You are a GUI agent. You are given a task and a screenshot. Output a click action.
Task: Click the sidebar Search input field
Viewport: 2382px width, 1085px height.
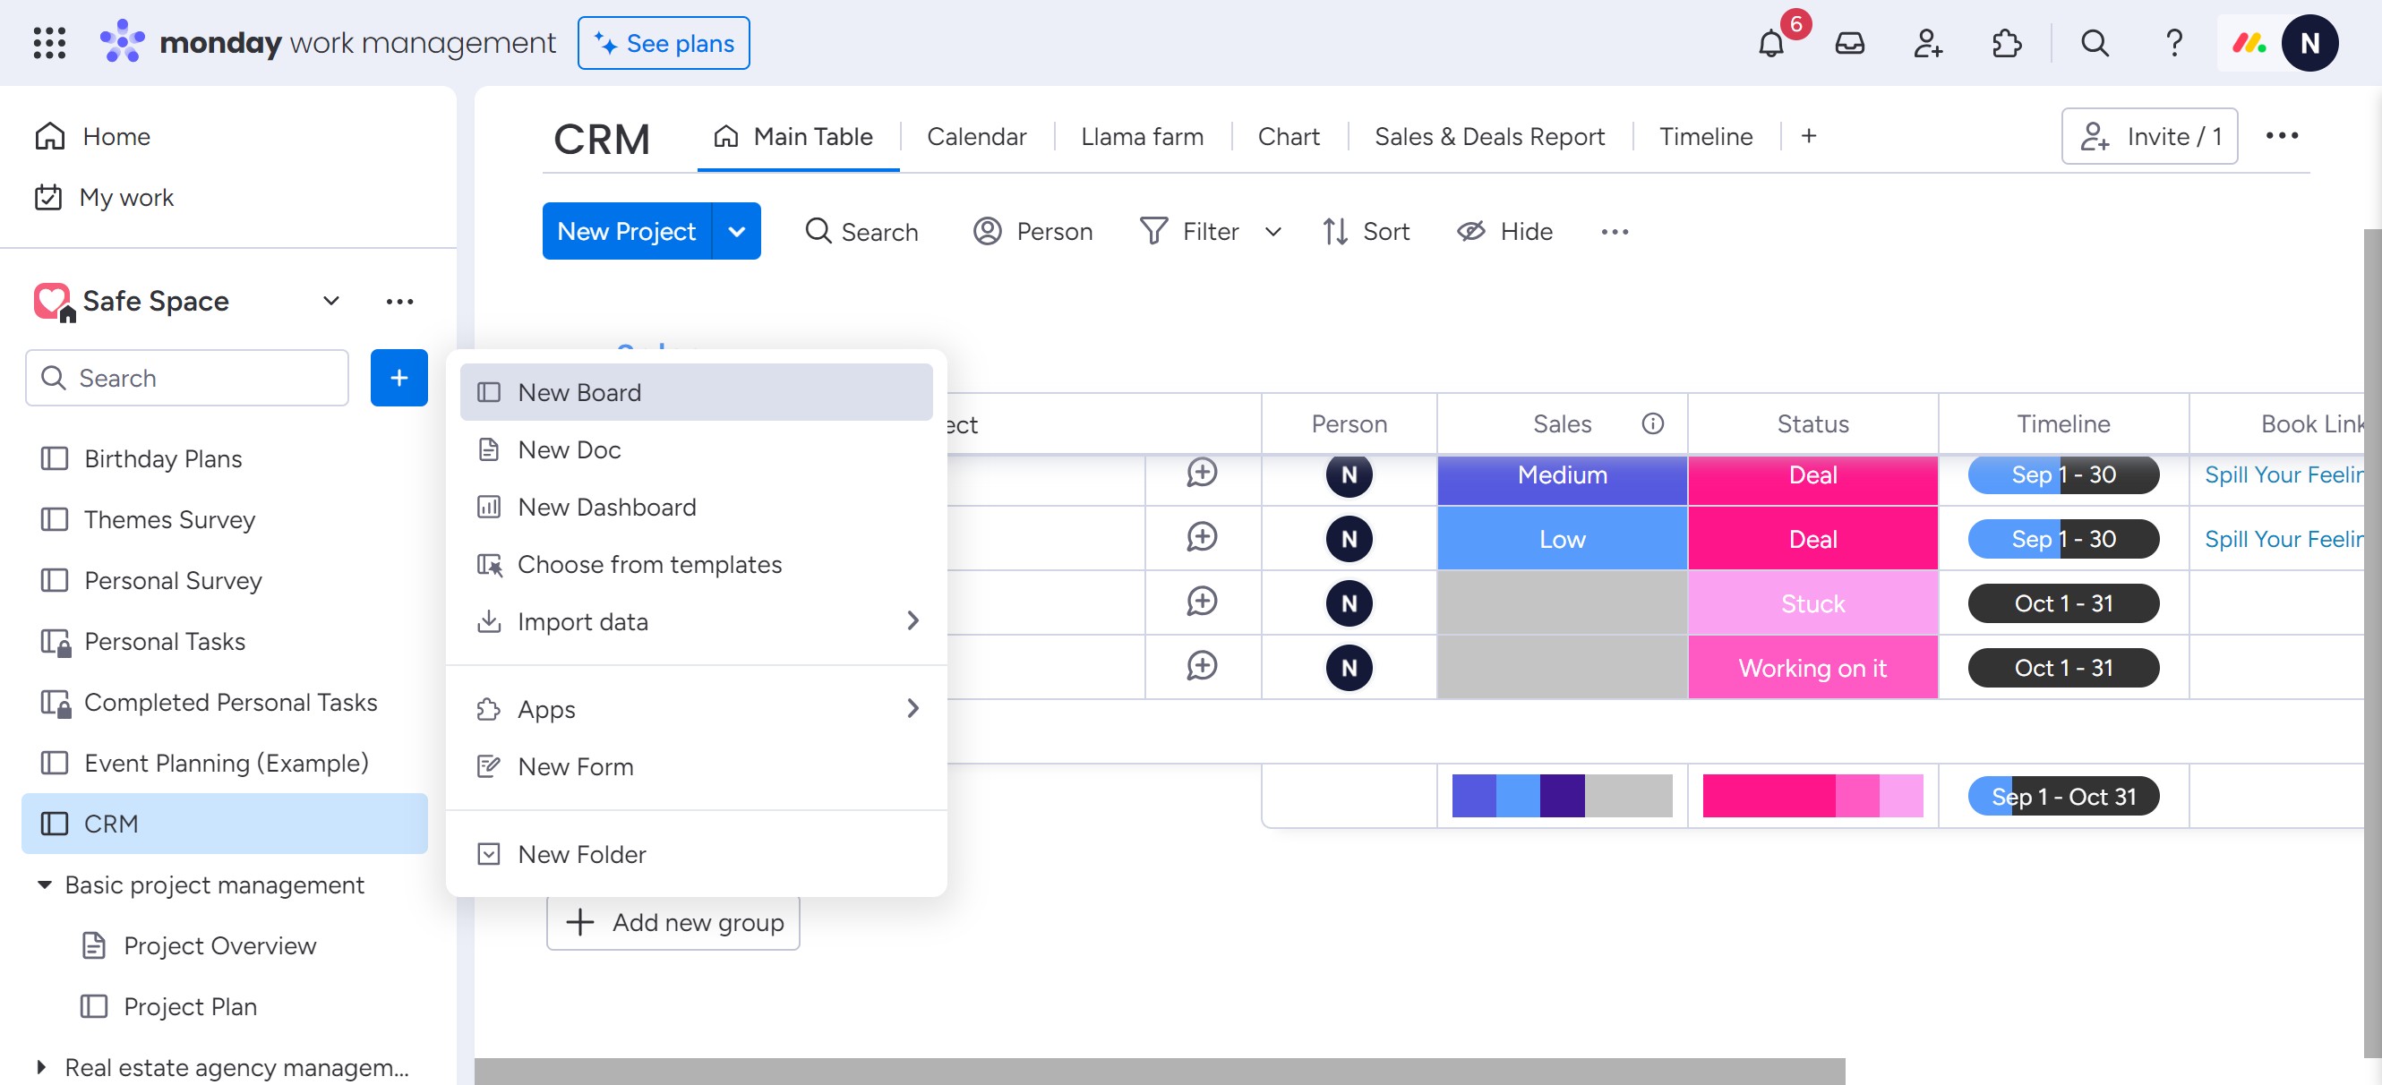click(x=187, y=378)
